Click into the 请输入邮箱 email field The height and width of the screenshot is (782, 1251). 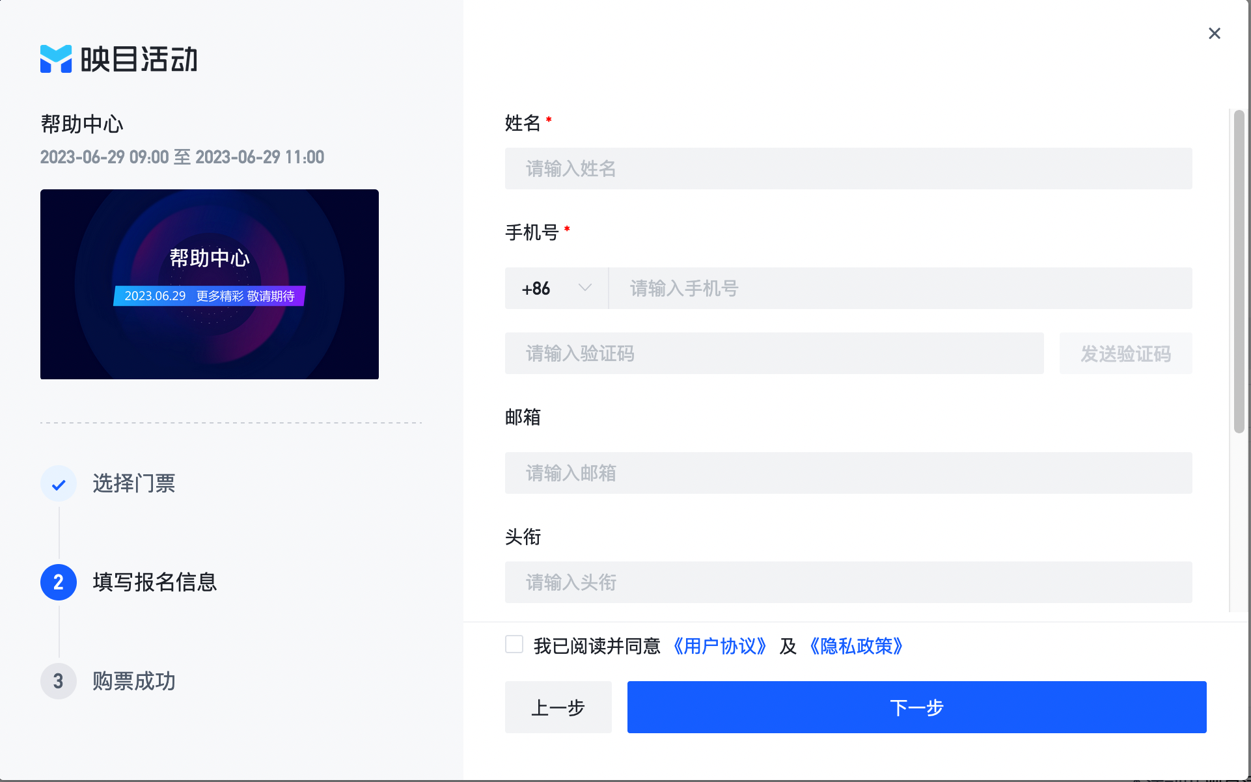click(849, 473)
